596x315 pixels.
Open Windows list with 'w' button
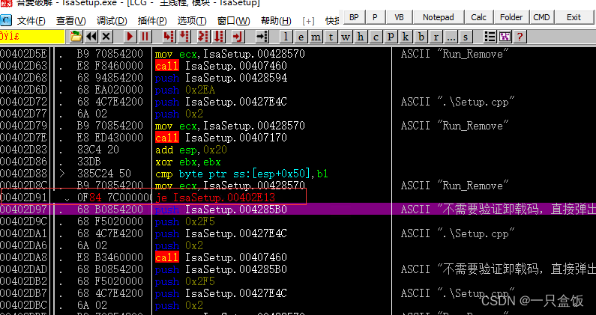(346, 37)
